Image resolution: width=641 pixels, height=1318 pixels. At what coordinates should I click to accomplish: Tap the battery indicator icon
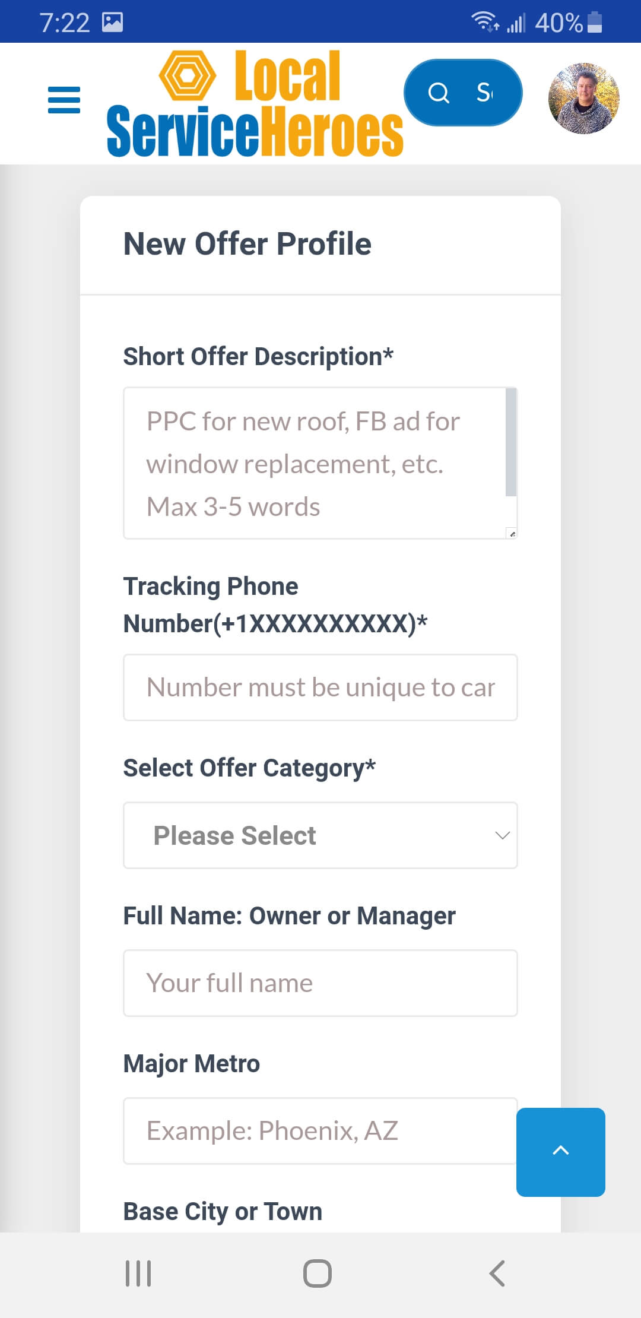[595, 23]
